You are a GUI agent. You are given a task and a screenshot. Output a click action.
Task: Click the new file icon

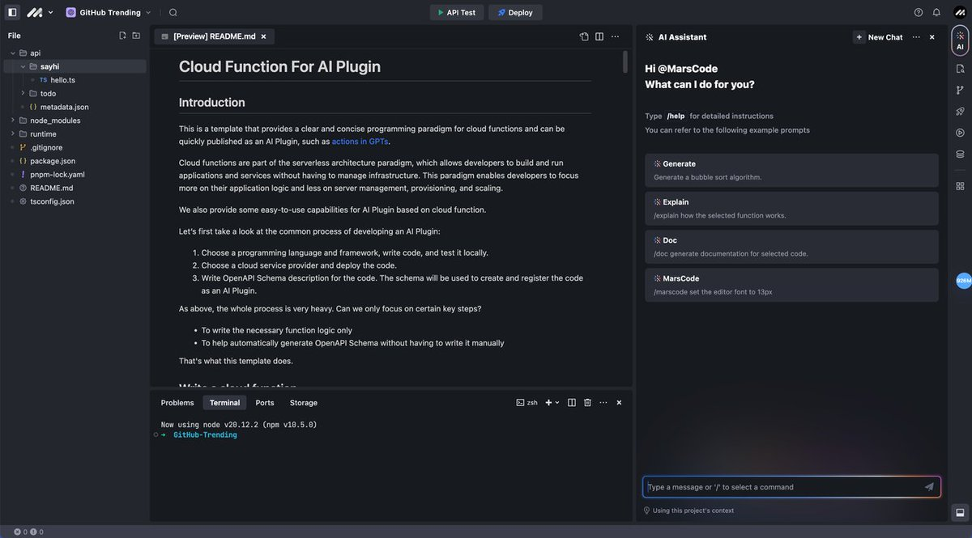(x=122, y=36)
